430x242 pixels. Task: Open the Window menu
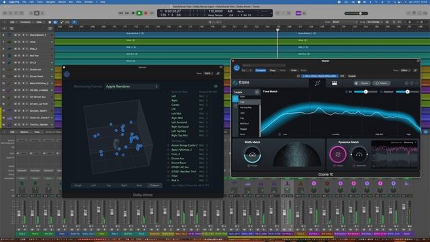88,2
